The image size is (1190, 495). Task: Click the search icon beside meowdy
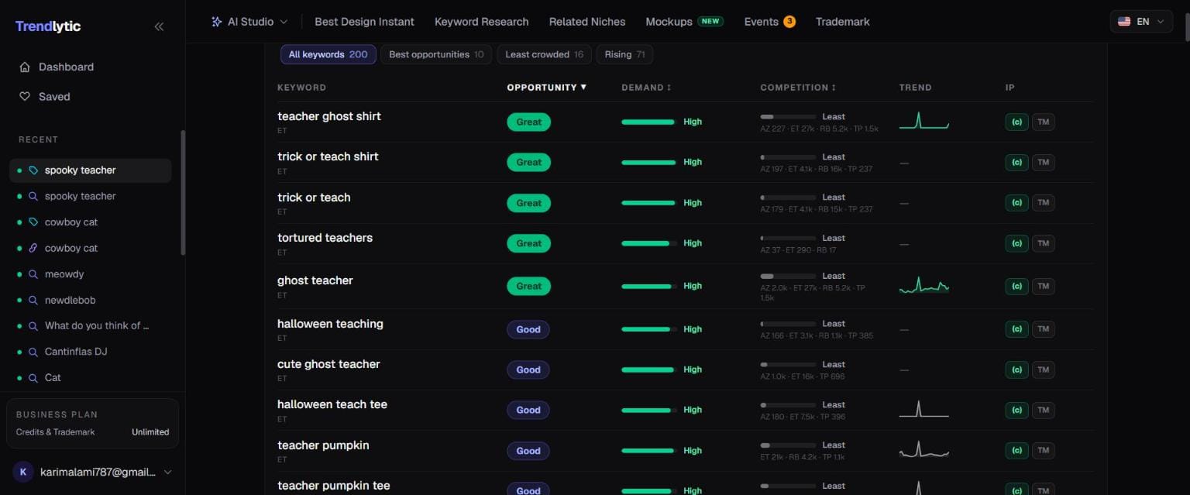[x=33, y=274]
